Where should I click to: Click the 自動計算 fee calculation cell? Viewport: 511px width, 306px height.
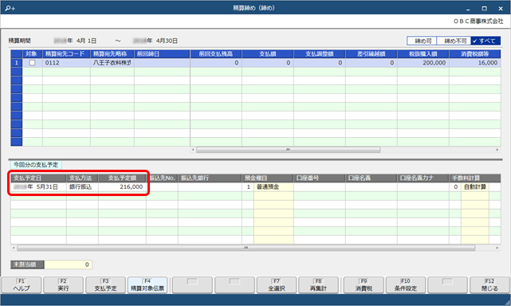click(475, 187)
